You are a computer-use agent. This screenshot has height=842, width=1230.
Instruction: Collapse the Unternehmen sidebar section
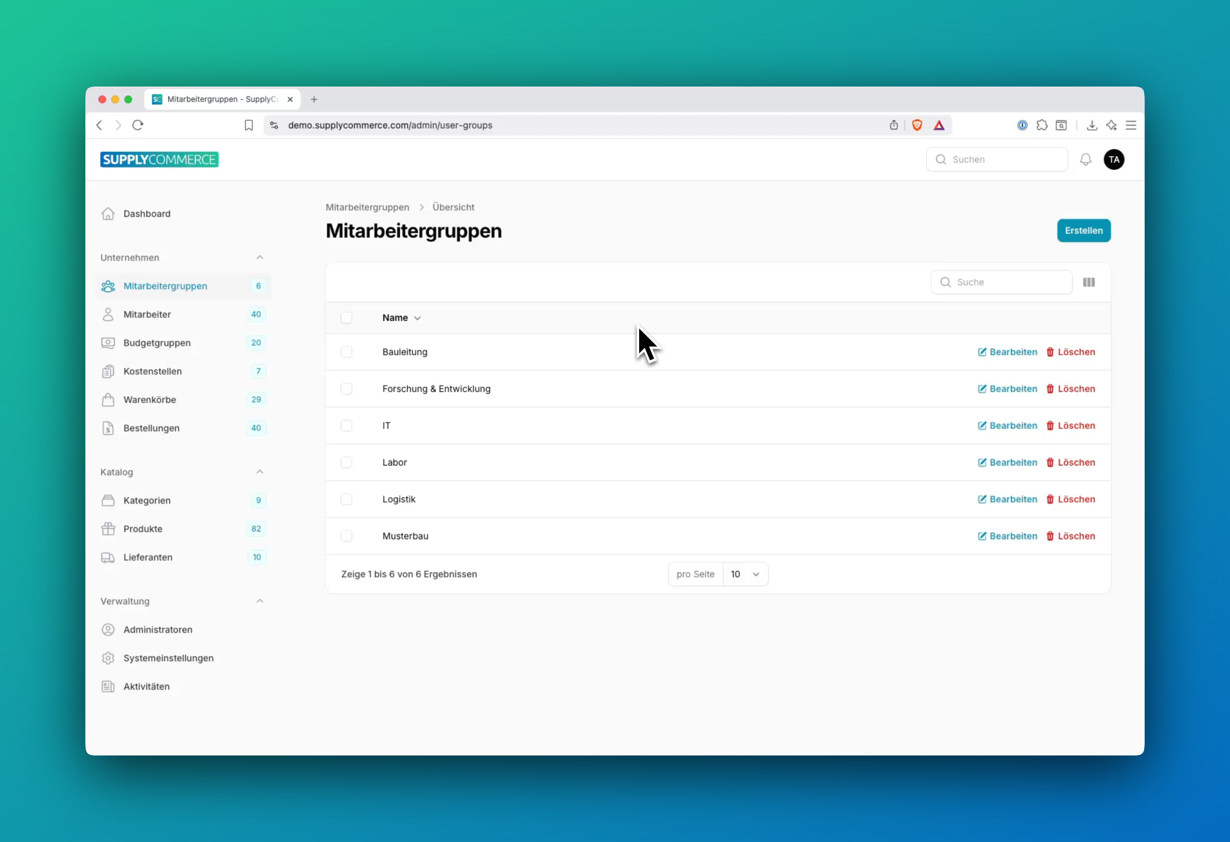point(259,258)
